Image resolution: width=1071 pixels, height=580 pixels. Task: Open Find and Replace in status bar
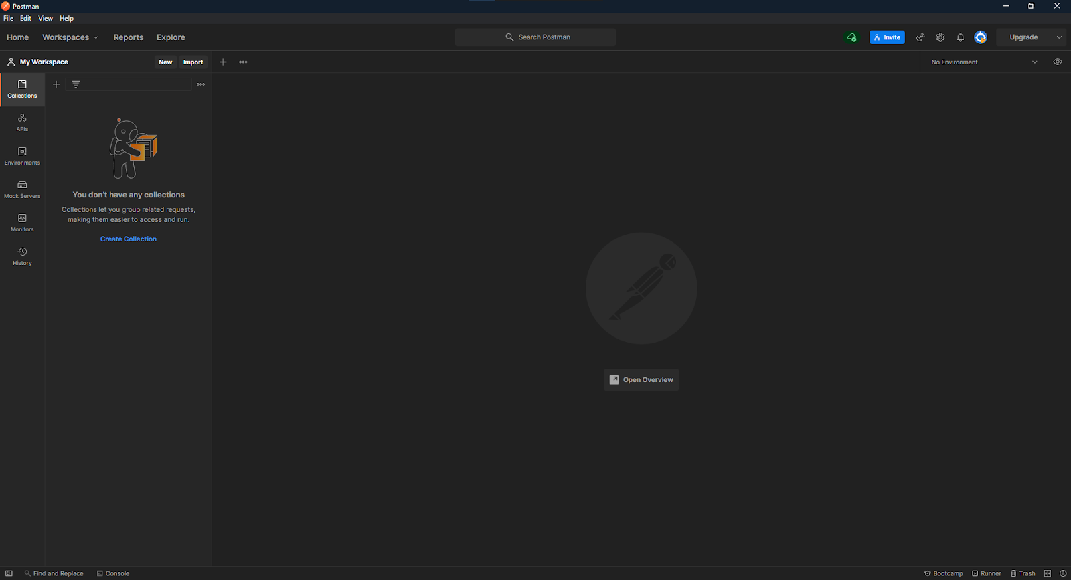point(54,573)
